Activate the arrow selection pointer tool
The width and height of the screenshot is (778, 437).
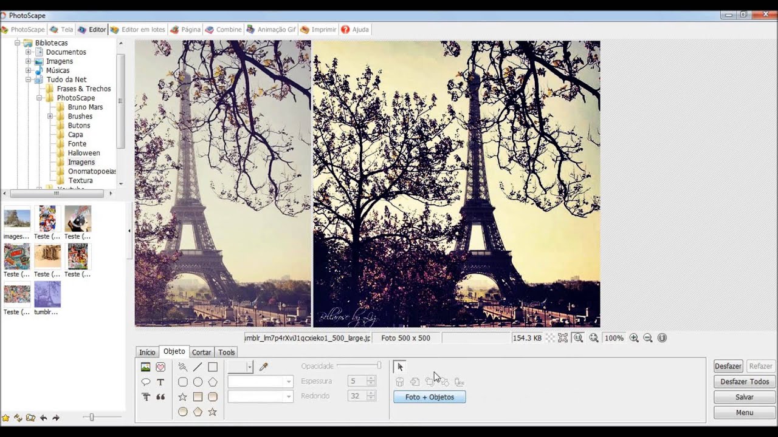(399, 367)
